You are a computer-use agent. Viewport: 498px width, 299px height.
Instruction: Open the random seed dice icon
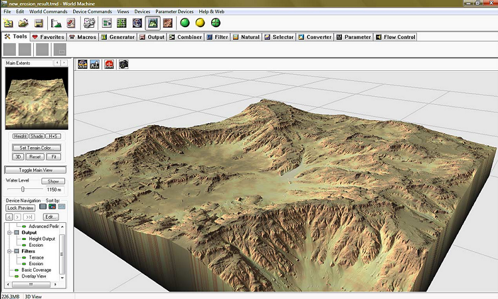[89, 23]
